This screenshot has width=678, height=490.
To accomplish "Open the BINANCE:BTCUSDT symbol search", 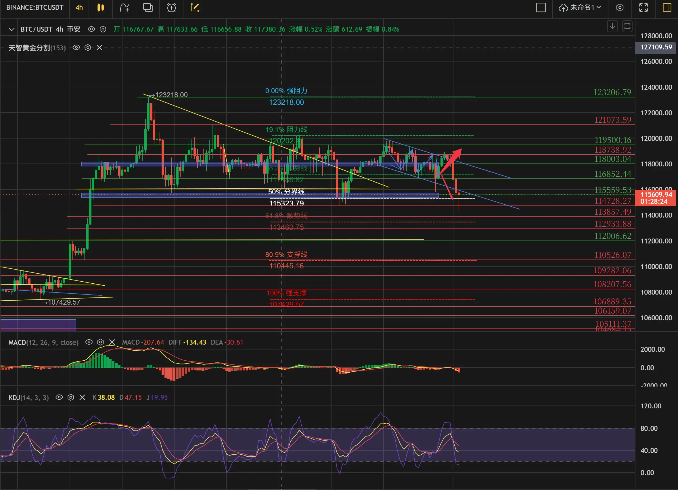I will coord(35,7).
